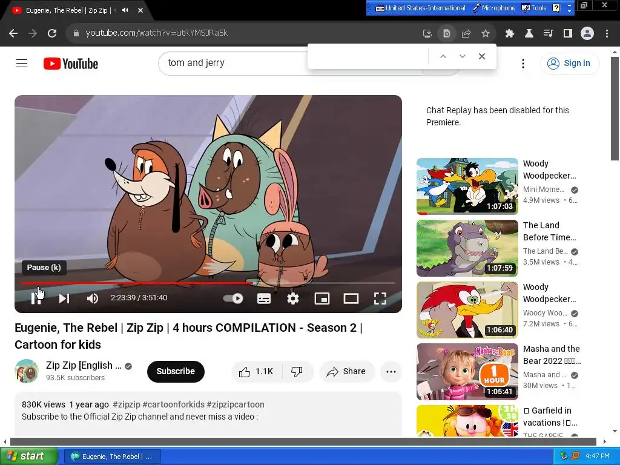
Task: Open the 1:06:40 Woody Woodpecker thumbnail
Action: (467, 309)
